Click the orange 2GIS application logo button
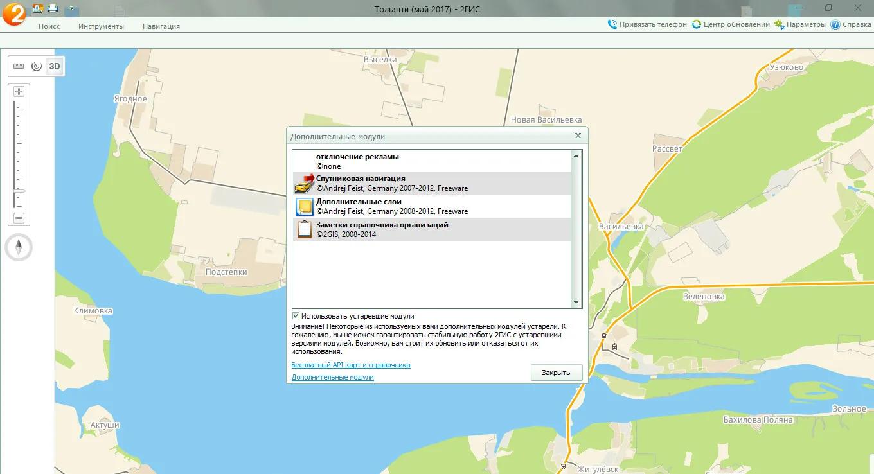Image resolution: width=874 pixels, height=474 pixels. [13, 13]
